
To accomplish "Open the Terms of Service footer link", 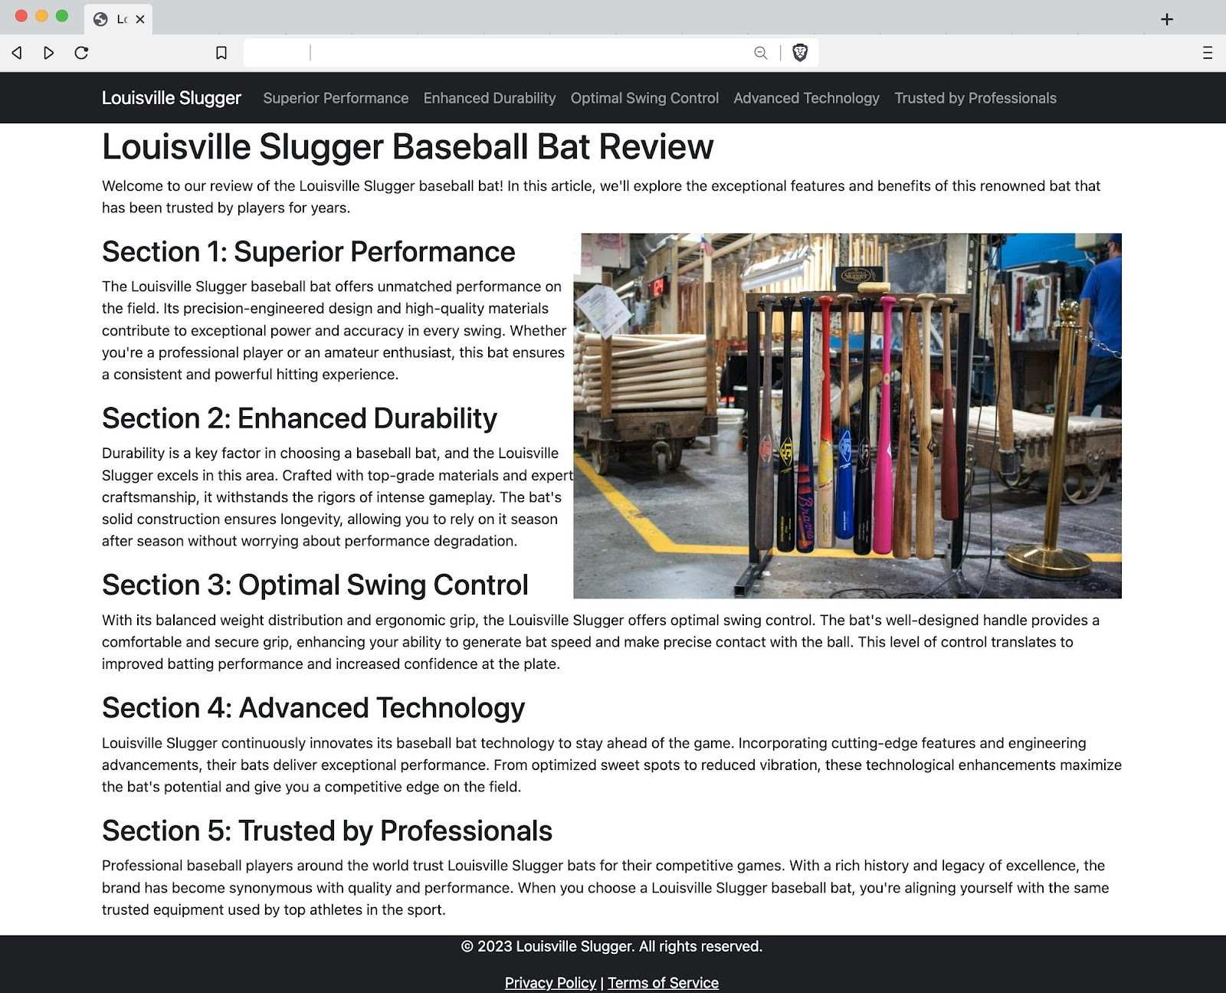I will (x=663, y=982).
